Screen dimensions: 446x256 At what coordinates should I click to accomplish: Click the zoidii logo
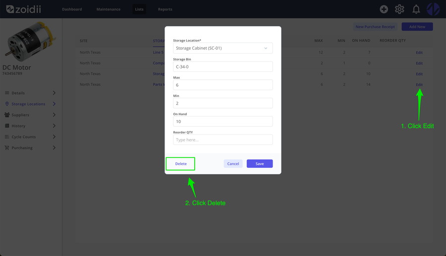(x=24, y=9)
